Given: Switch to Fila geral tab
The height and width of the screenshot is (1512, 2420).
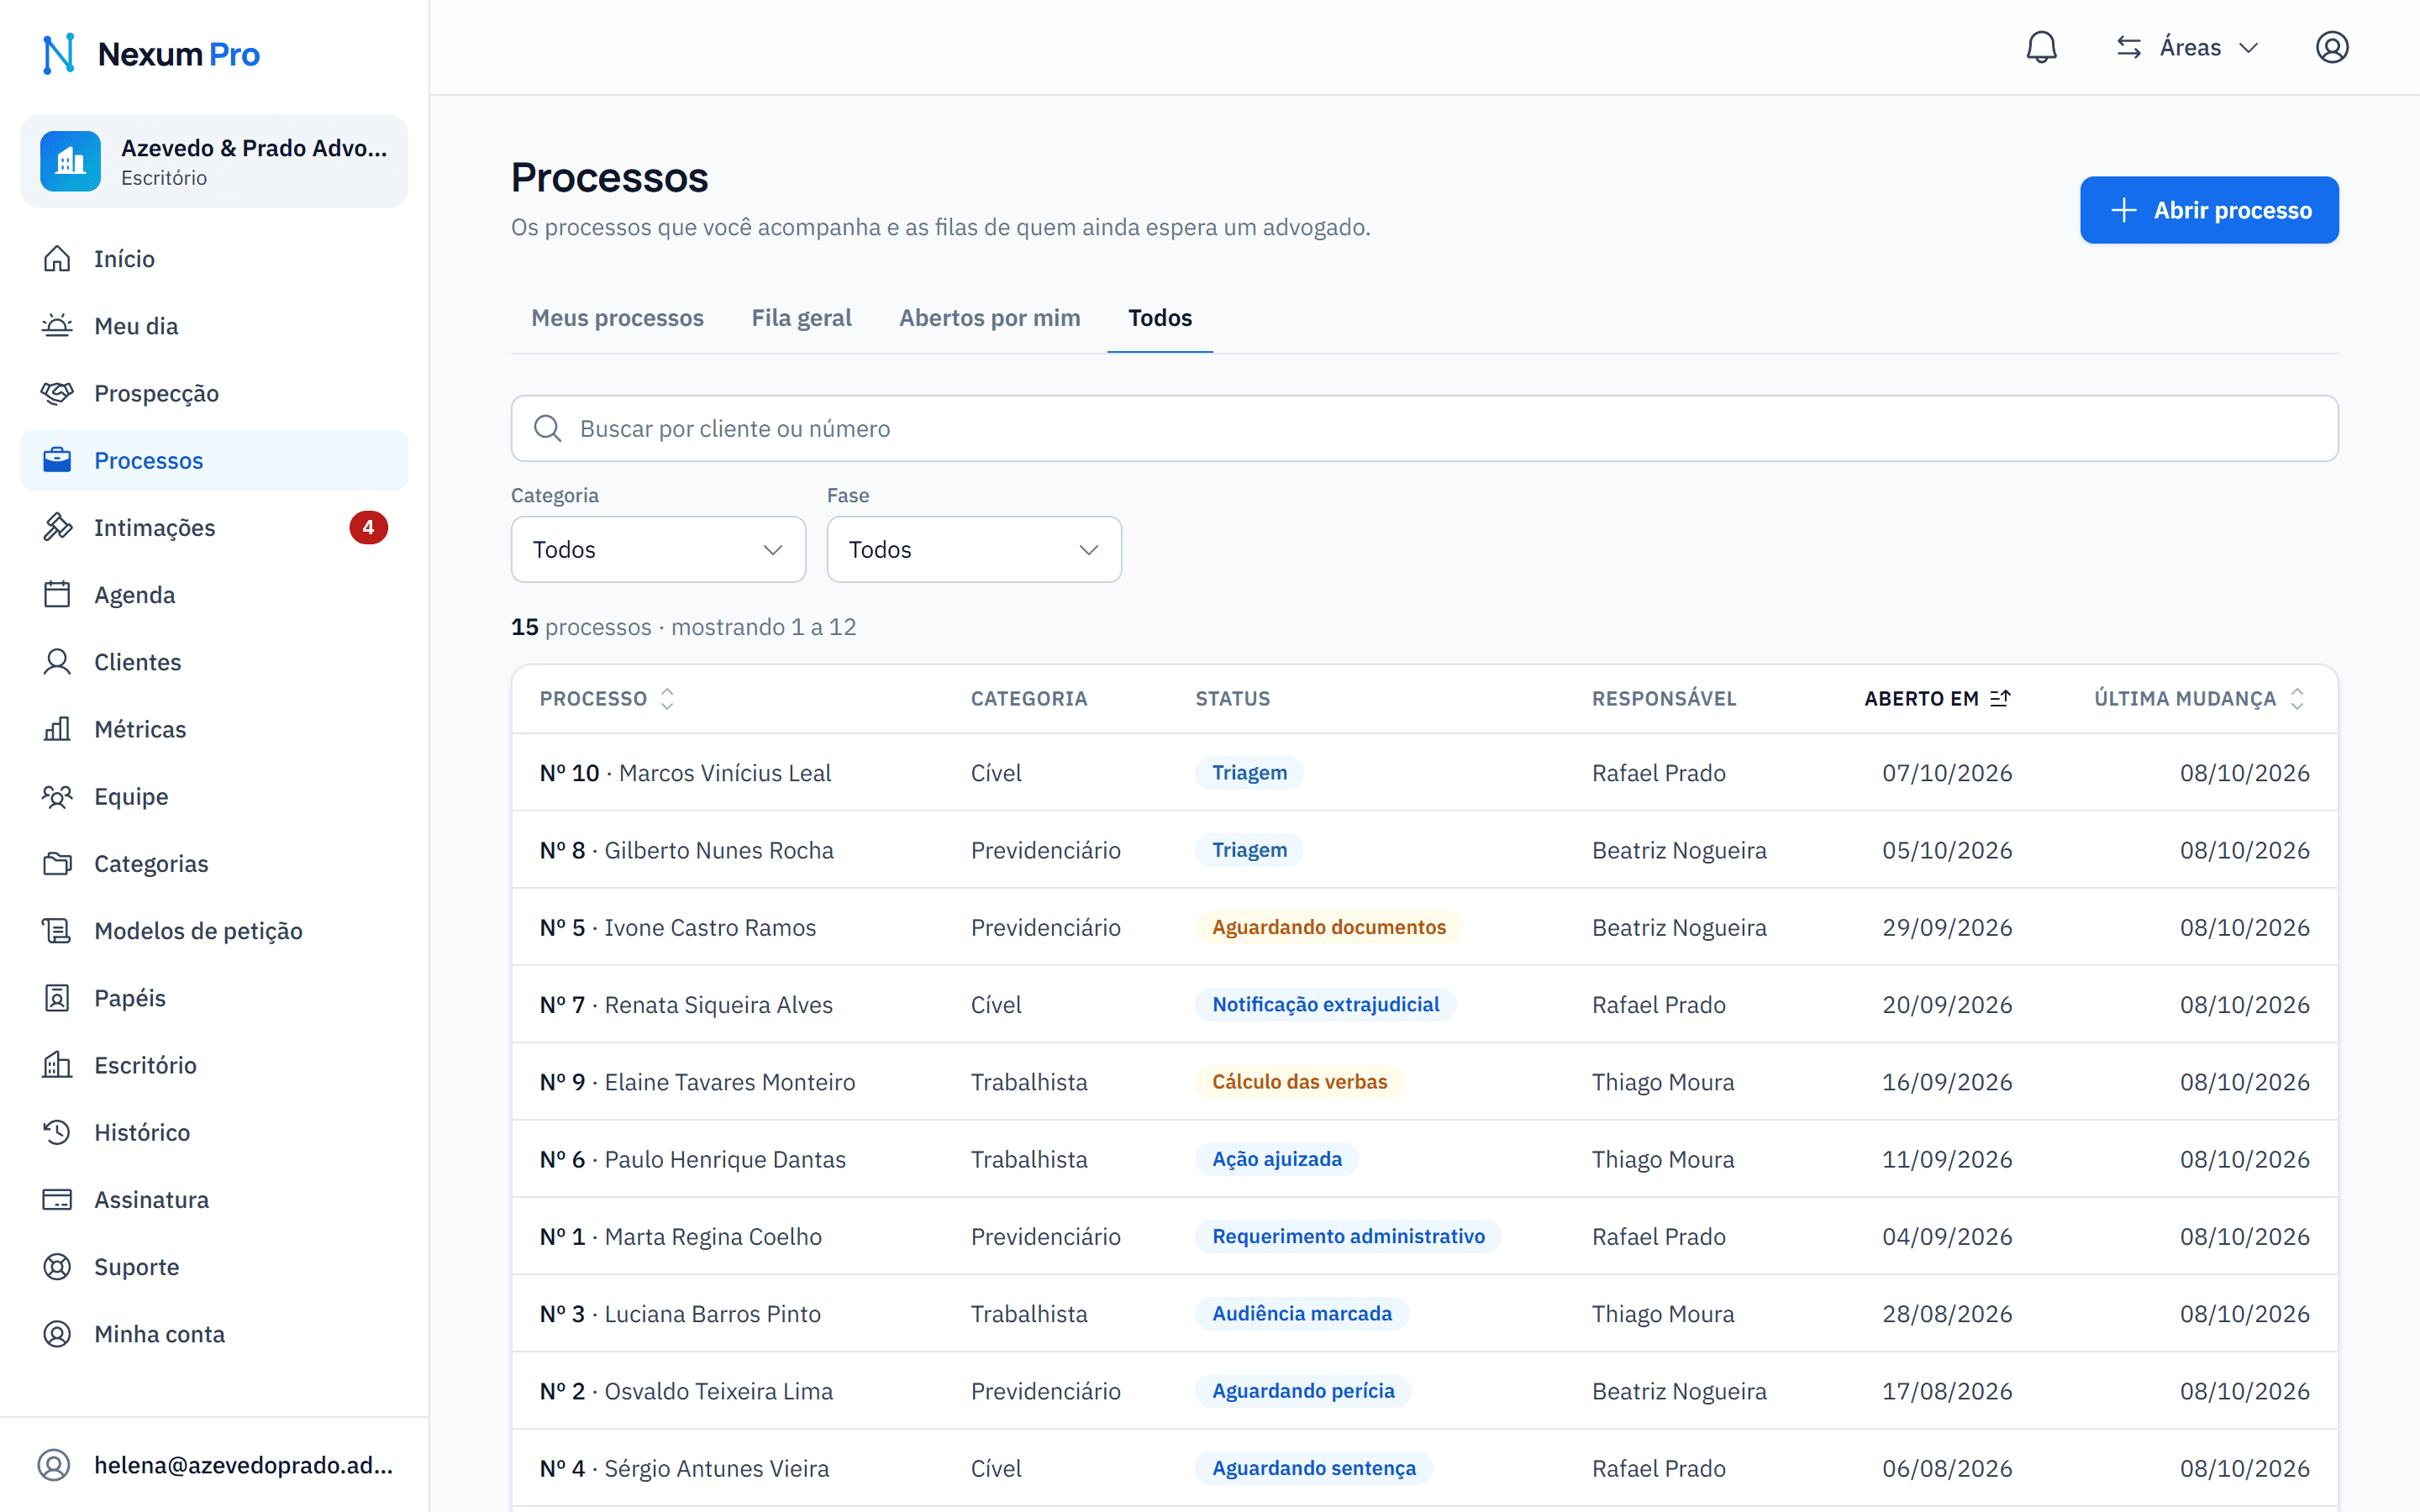Looking at the screenshot, I should [x=801, y=318].
